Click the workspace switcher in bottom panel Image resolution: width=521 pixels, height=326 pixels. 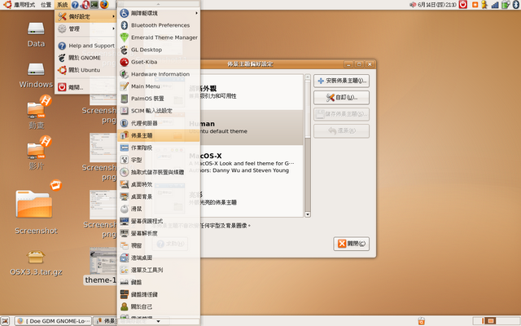[495, 321]
